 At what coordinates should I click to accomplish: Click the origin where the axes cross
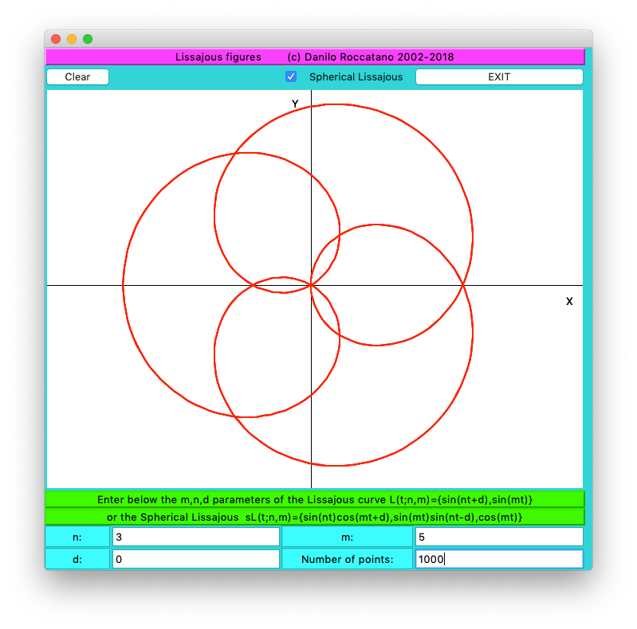[311, 285]
